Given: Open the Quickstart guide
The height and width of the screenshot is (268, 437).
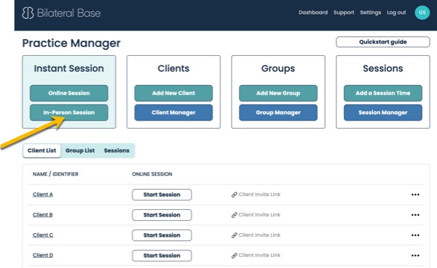Looking at the screenshot, I should [382, 42].
